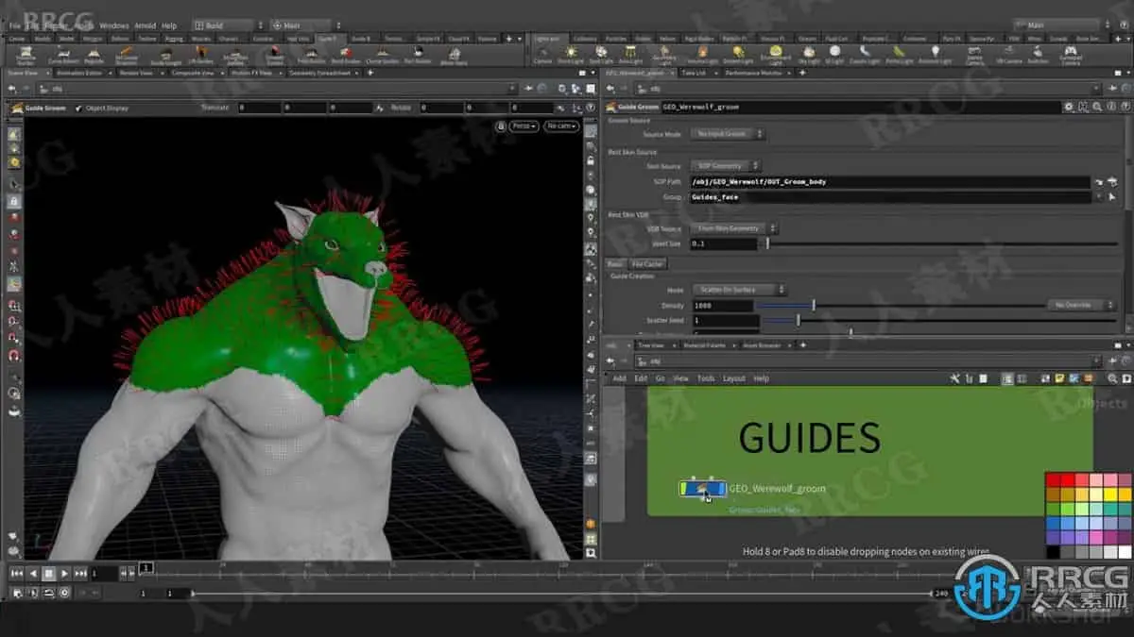Open the parameter gear menu for GEO_Werewolf_groom
This screenshot has width=1134, height=637.
1068,108
